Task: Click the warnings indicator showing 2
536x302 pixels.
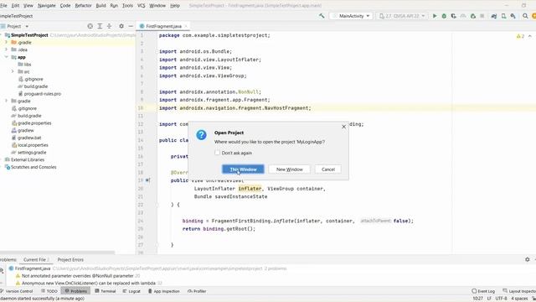Action: point(520,36)
